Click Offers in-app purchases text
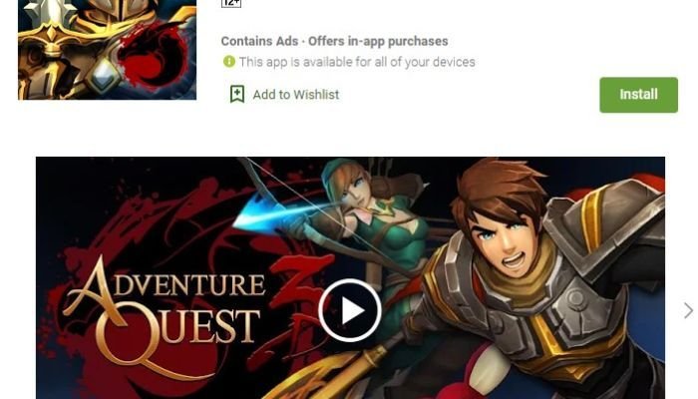The width and height of the screenshot is (698, 399). click(x=378, y=41)
